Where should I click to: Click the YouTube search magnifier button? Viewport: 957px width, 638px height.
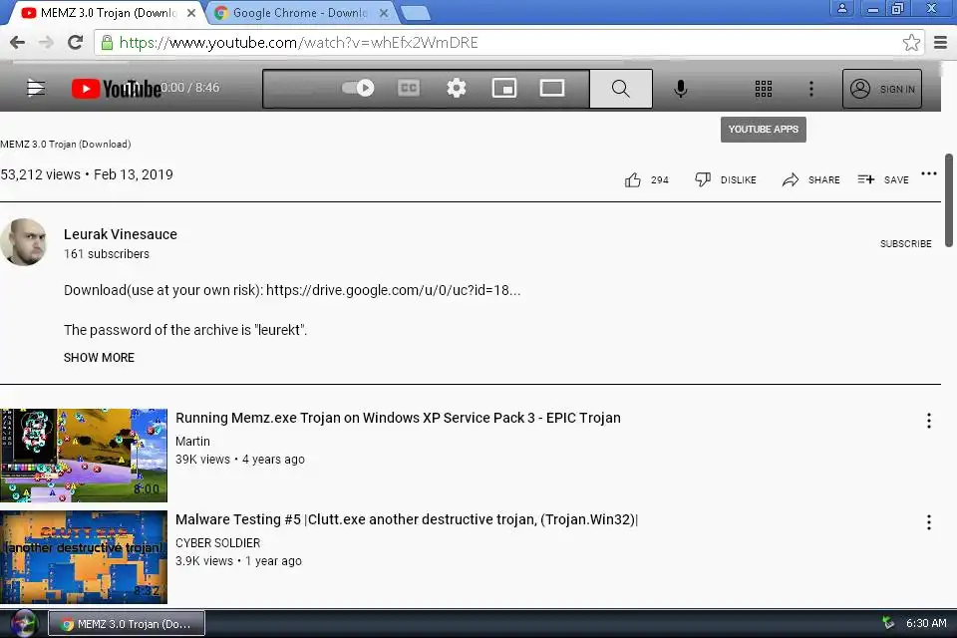621,89
